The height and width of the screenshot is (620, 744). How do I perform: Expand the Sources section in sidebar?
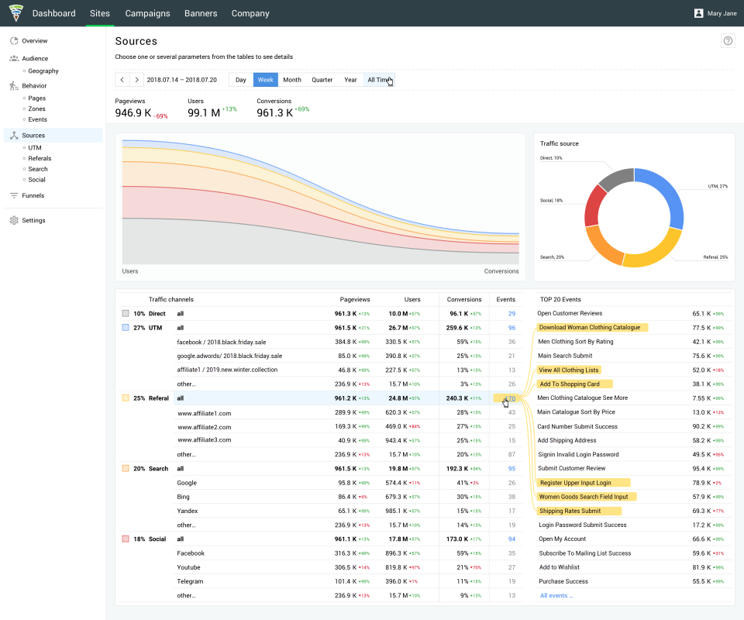tap(33, 136)
